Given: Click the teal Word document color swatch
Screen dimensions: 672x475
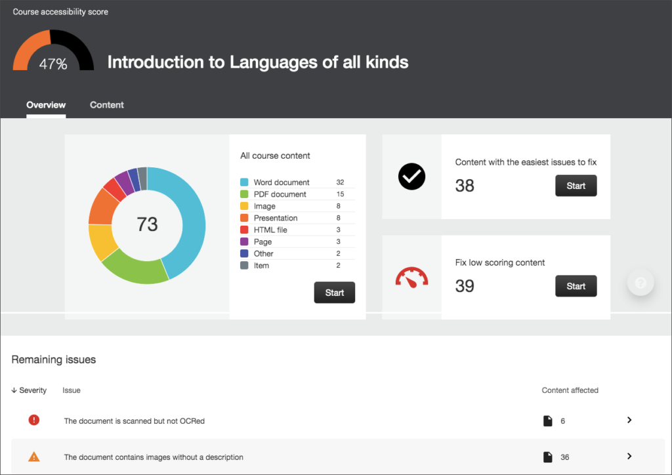Looking at the screenshot, I should click(245, 182).
